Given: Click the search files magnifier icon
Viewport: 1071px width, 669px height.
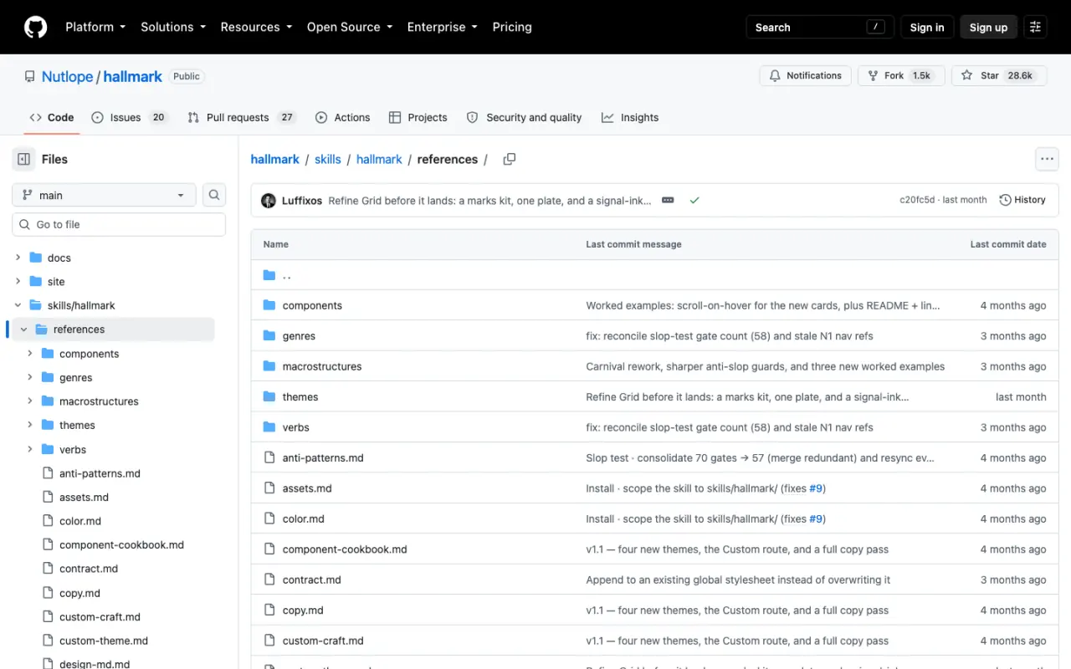Looking at the screenshot, I should [x=214, y=195].
